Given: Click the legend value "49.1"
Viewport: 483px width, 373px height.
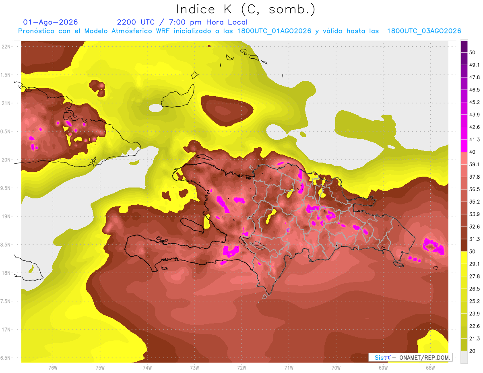Looking at the screenshot, I should [474, 65].
